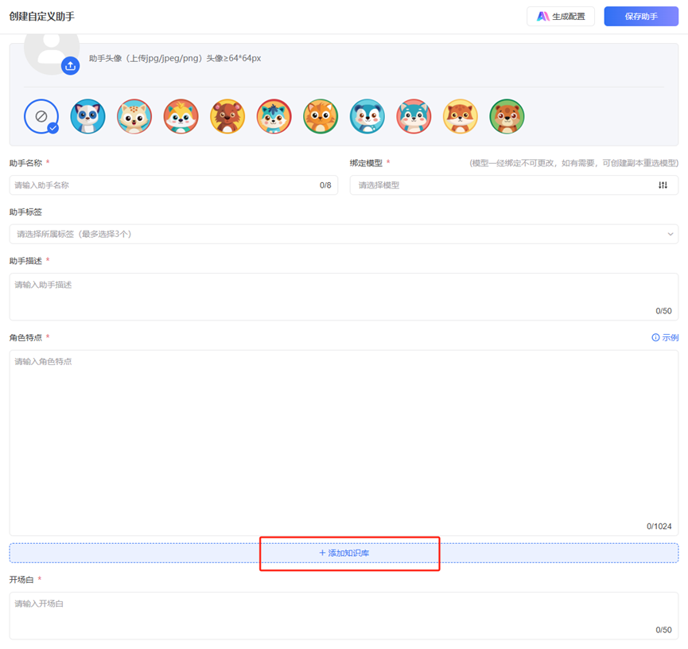Focus the 请输入开场白 opening line field
This screenshot has width=688, height=649.
(344, 616)
